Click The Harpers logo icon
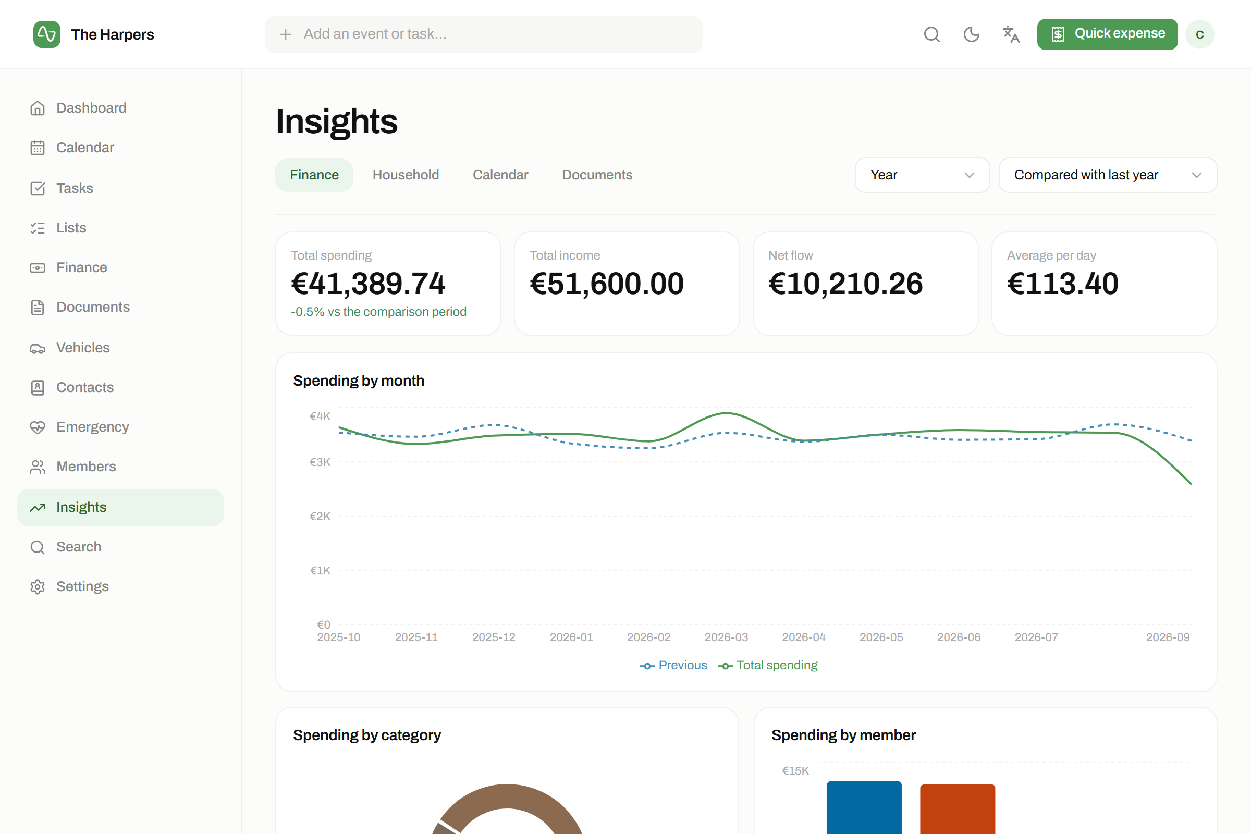Image resolution: width=1251 pixels, height=834 pixels. point(47,34)
